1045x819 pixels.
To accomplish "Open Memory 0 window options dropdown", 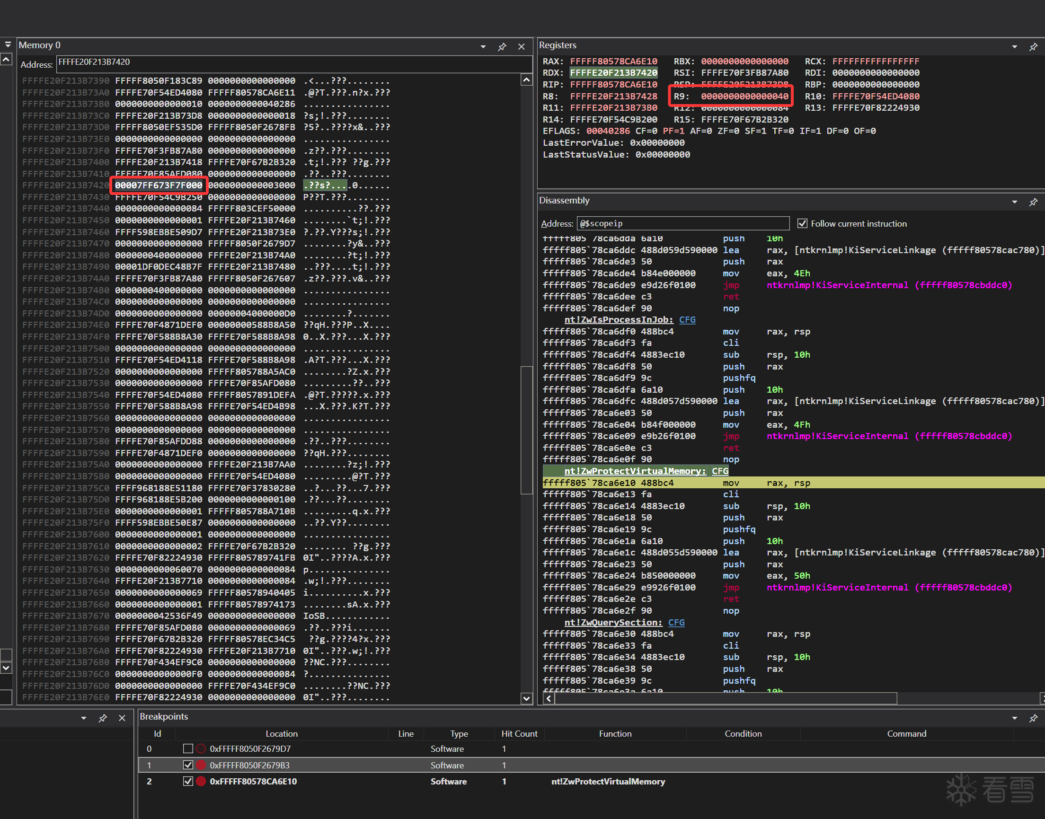I will point(483,46).
